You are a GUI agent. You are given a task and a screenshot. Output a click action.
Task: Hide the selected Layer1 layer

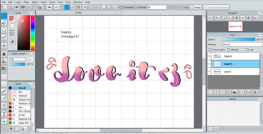[x=209, y=64]
